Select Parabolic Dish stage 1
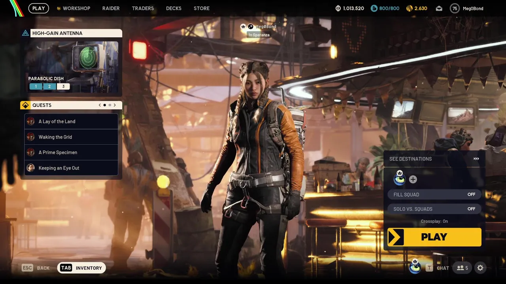The height and width of the screenshot is (284, 506). [x=36, y=86]
